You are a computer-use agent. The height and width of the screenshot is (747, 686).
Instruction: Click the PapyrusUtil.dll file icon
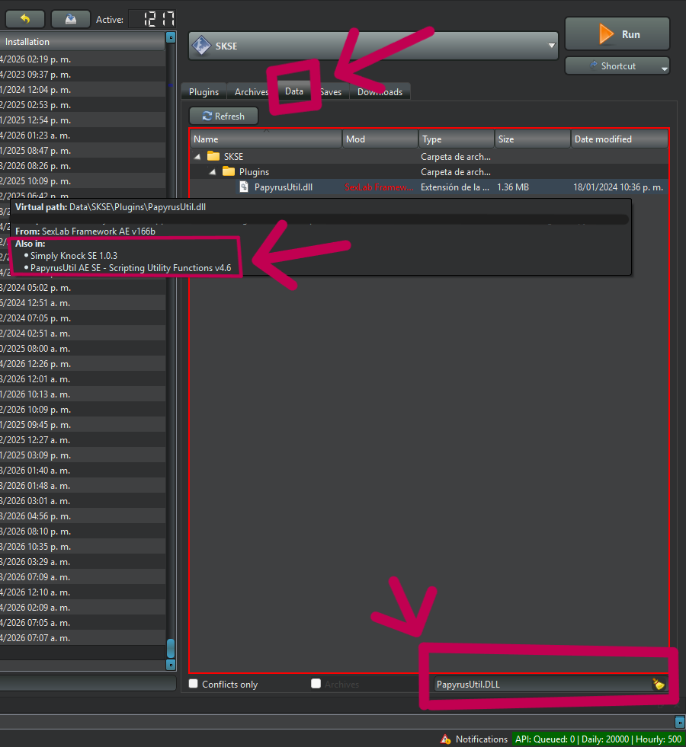tap(244, 187)
